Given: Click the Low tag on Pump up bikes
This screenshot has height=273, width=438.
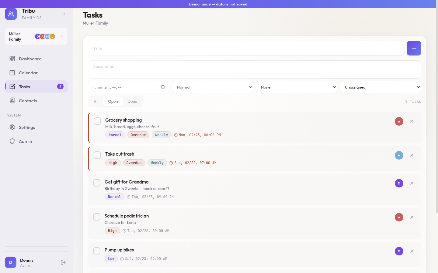Looking at the screenshot, I should 111,259.
